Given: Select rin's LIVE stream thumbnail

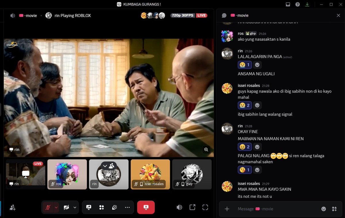Looking at the screenshot, I should coord(26,174).
